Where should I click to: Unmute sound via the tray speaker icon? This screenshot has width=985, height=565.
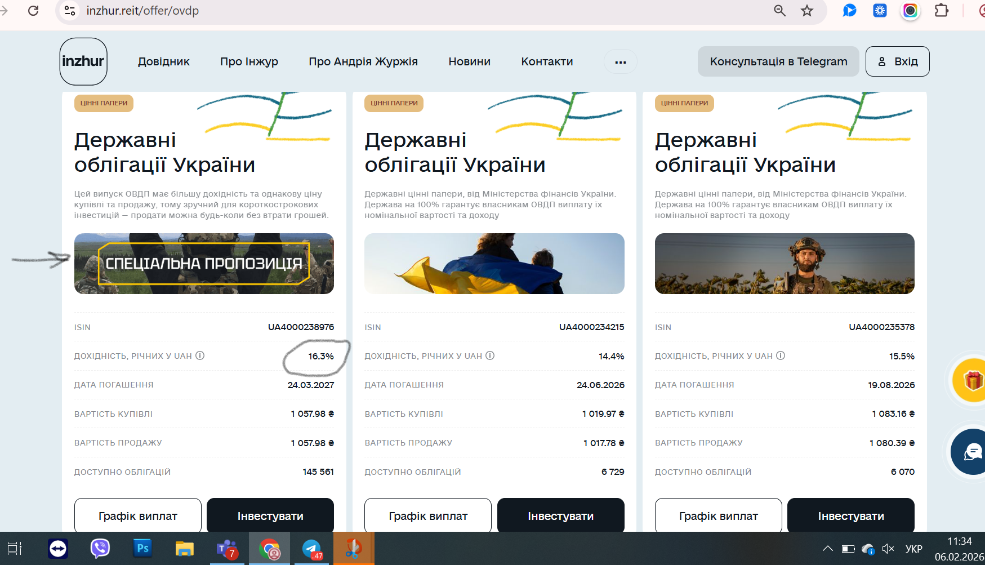888,549
